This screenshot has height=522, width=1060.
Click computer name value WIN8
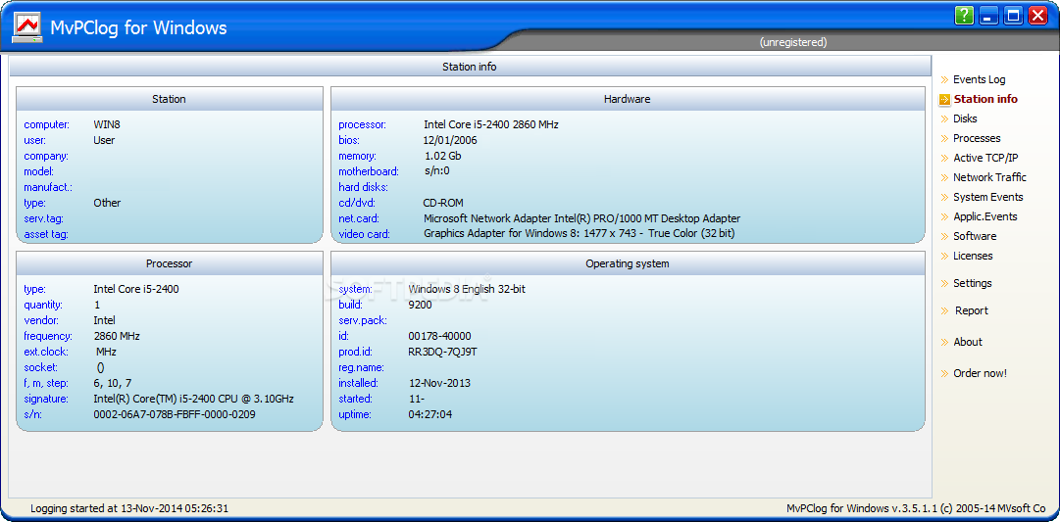click(107, 125)
